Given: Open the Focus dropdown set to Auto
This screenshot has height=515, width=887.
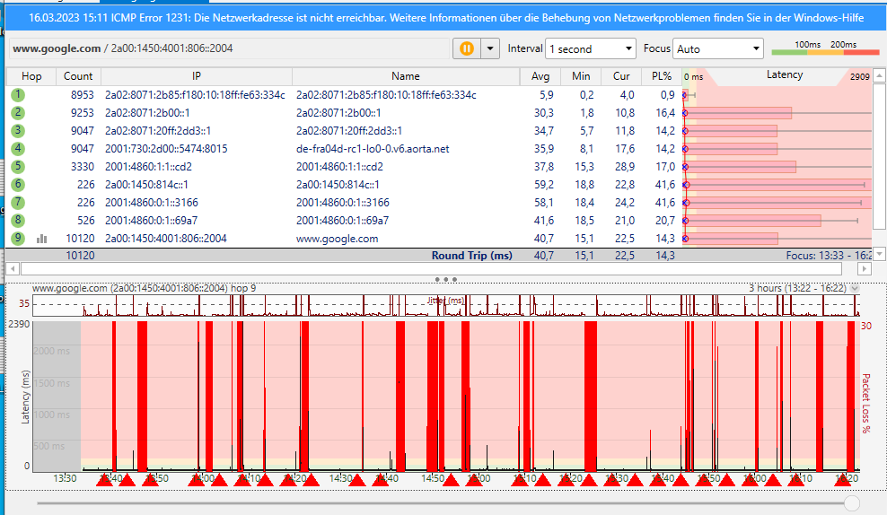Looking at the screenshot, I should pyautogui.click(x=717, y=49).
